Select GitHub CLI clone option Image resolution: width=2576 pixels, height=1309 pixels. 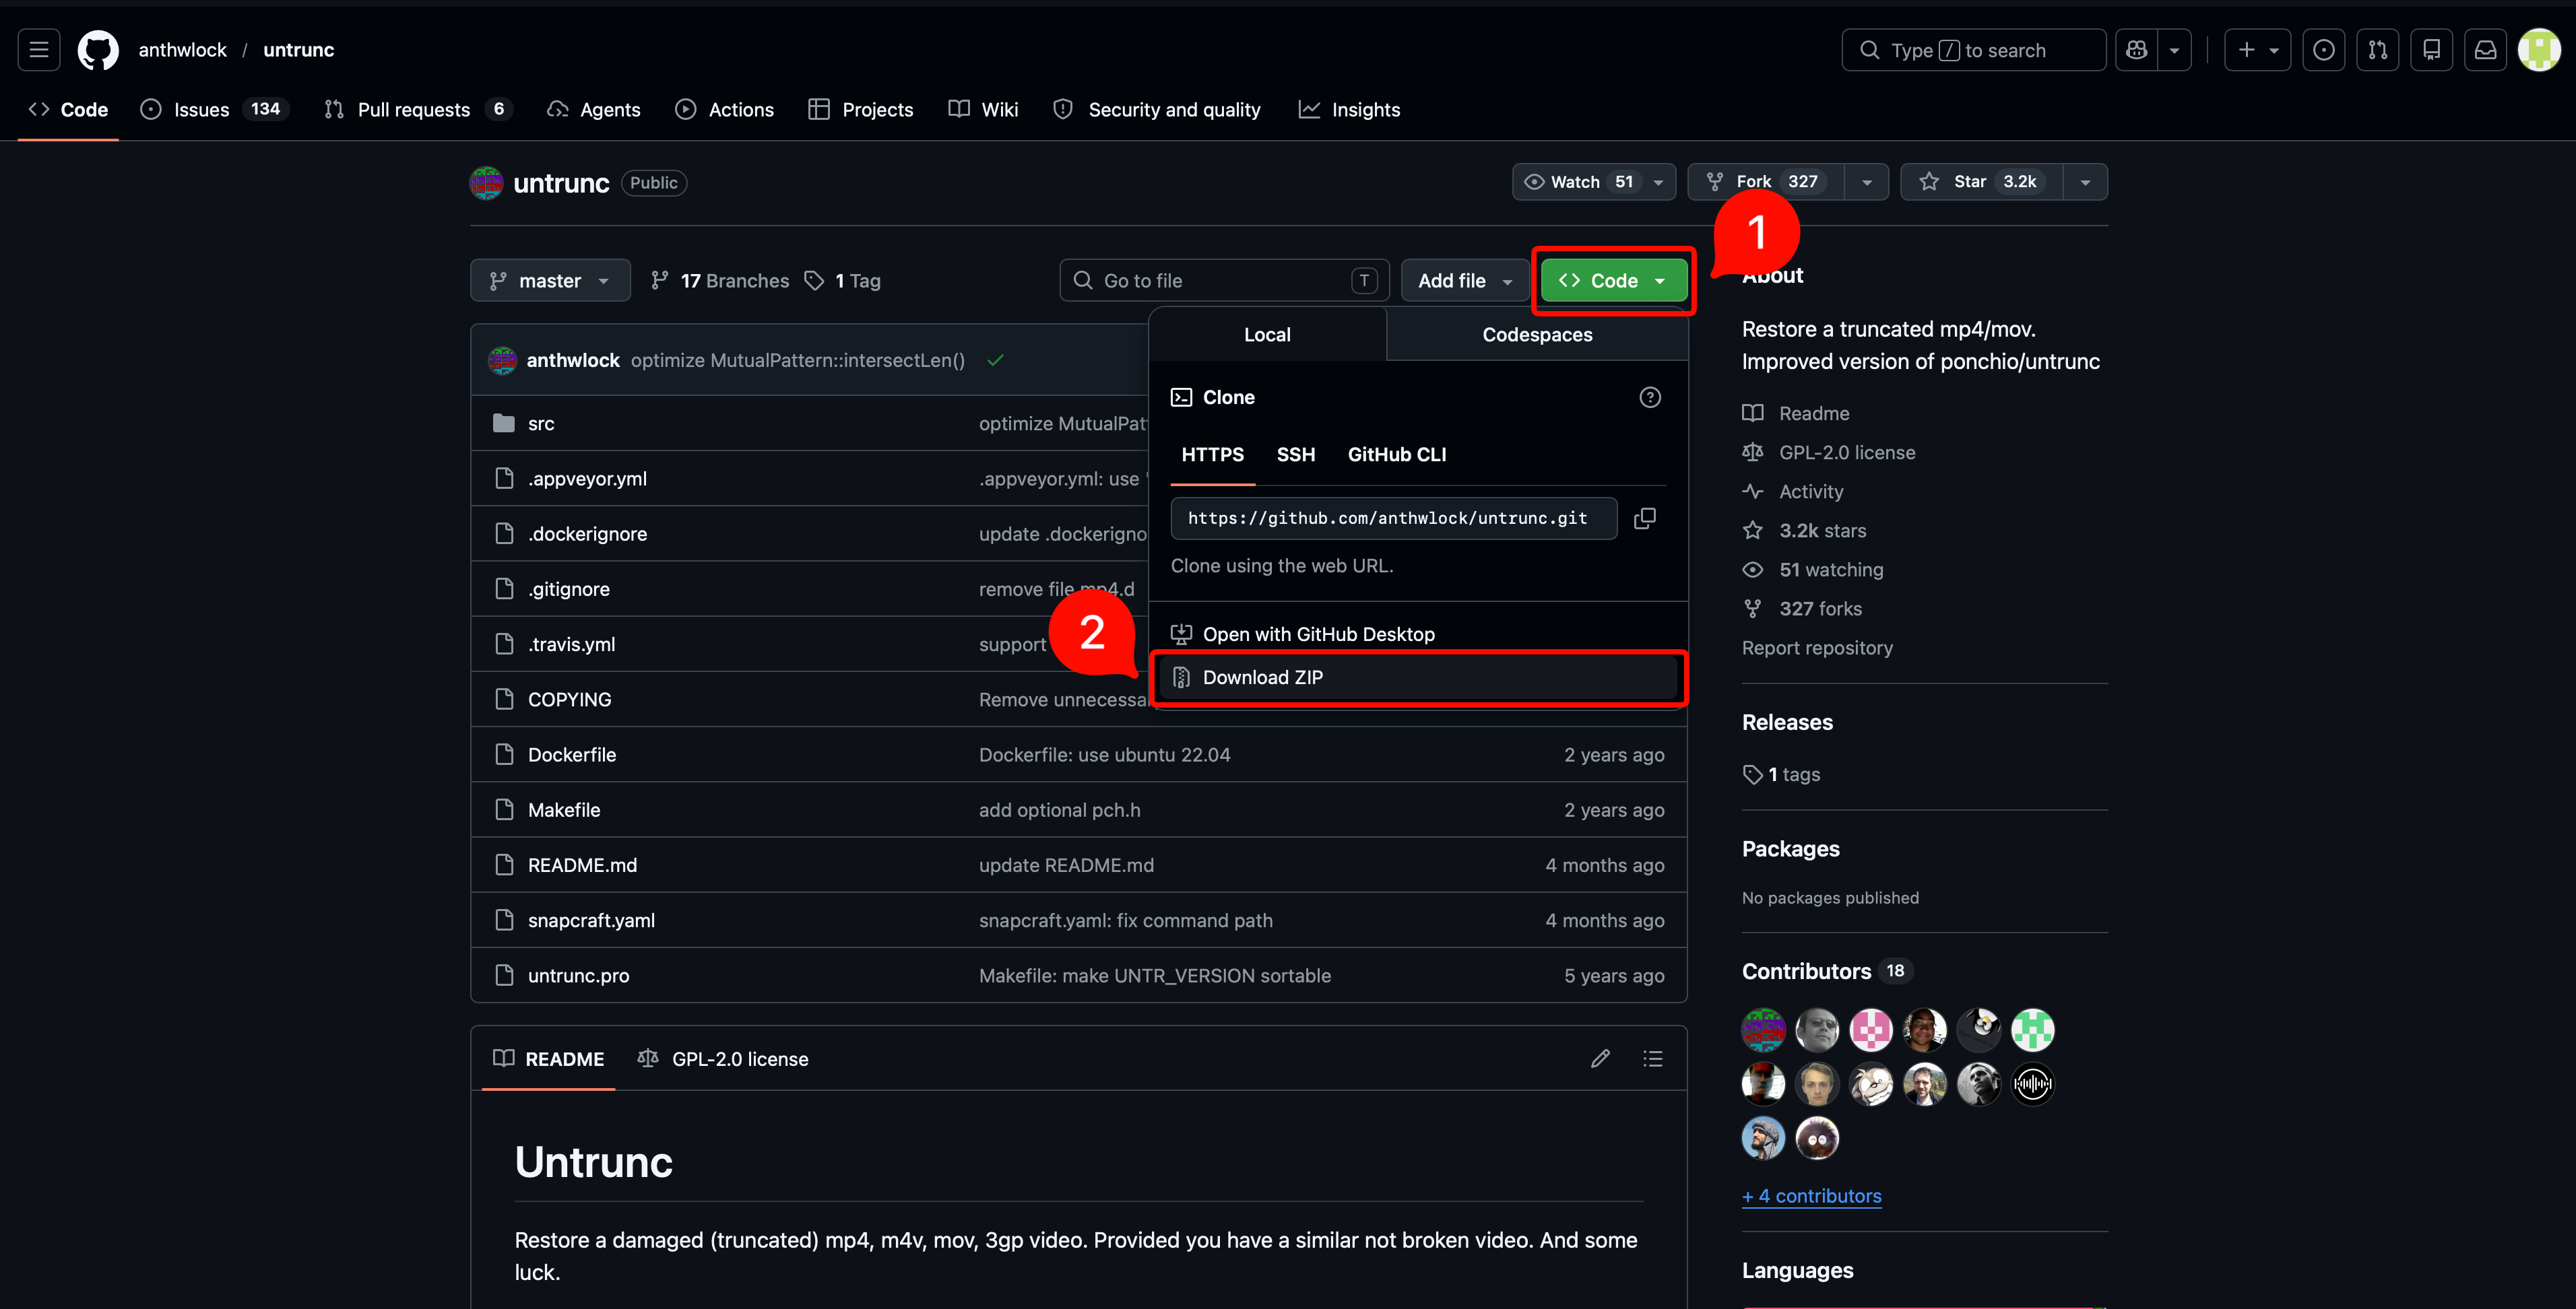pyautogui.click(x=1397, y=455)
